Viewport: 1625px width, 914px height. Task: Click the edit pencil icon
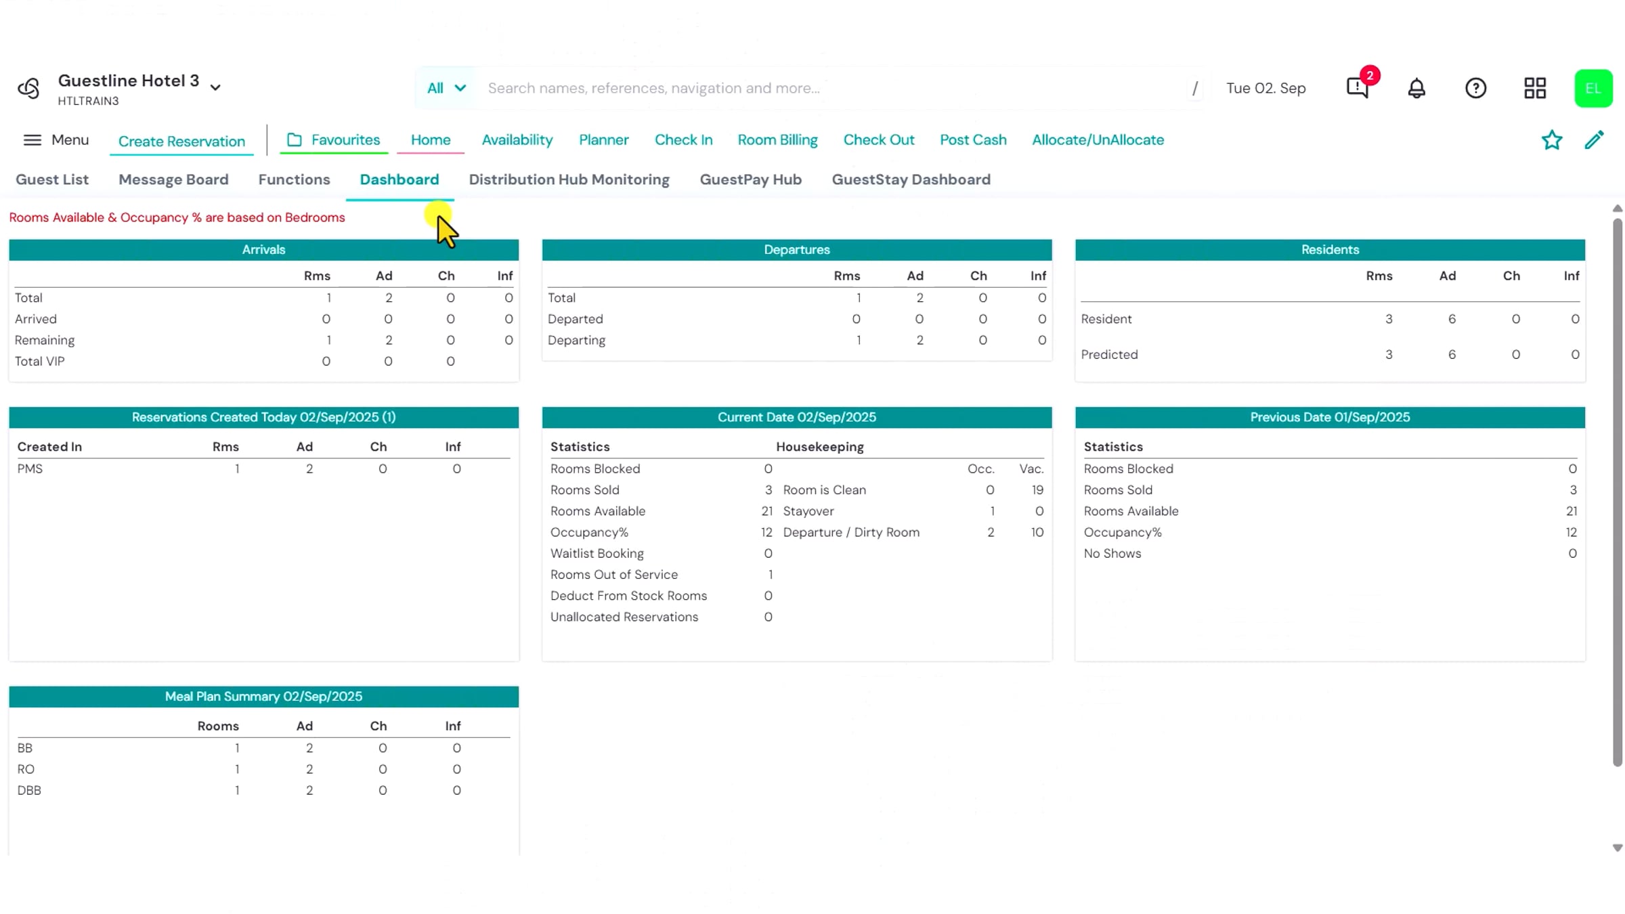point(1595,140)
